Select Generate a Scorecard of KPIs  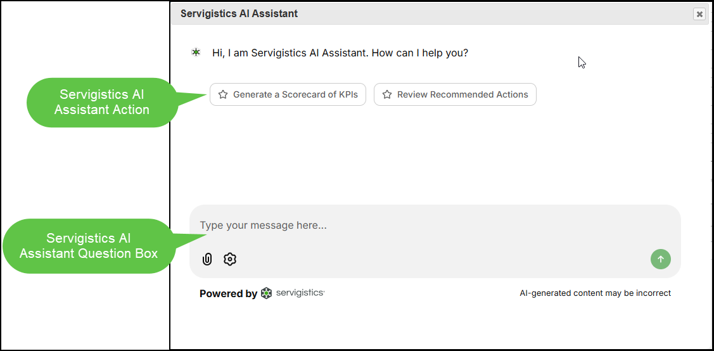click(x=288, y=94)
